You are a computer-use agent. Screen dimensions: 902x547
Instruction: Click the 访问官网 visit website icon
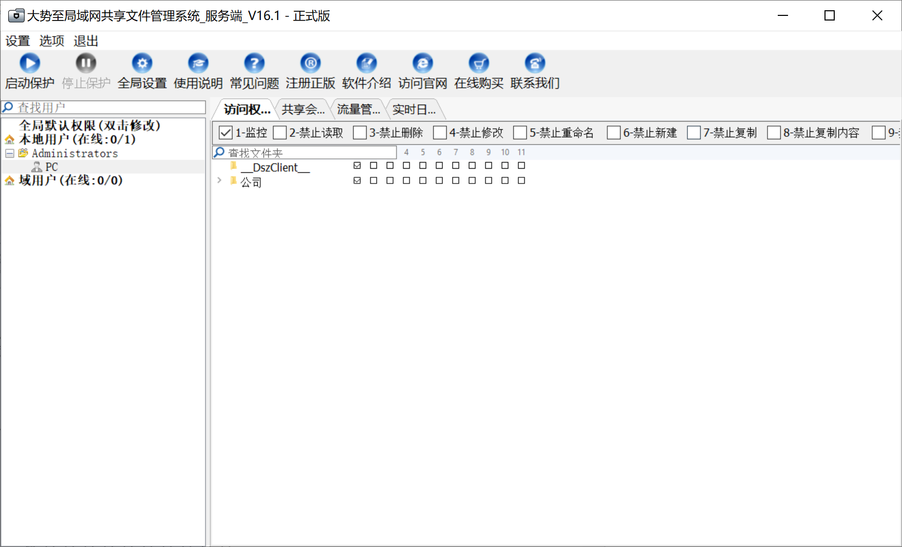click(423, 64)
